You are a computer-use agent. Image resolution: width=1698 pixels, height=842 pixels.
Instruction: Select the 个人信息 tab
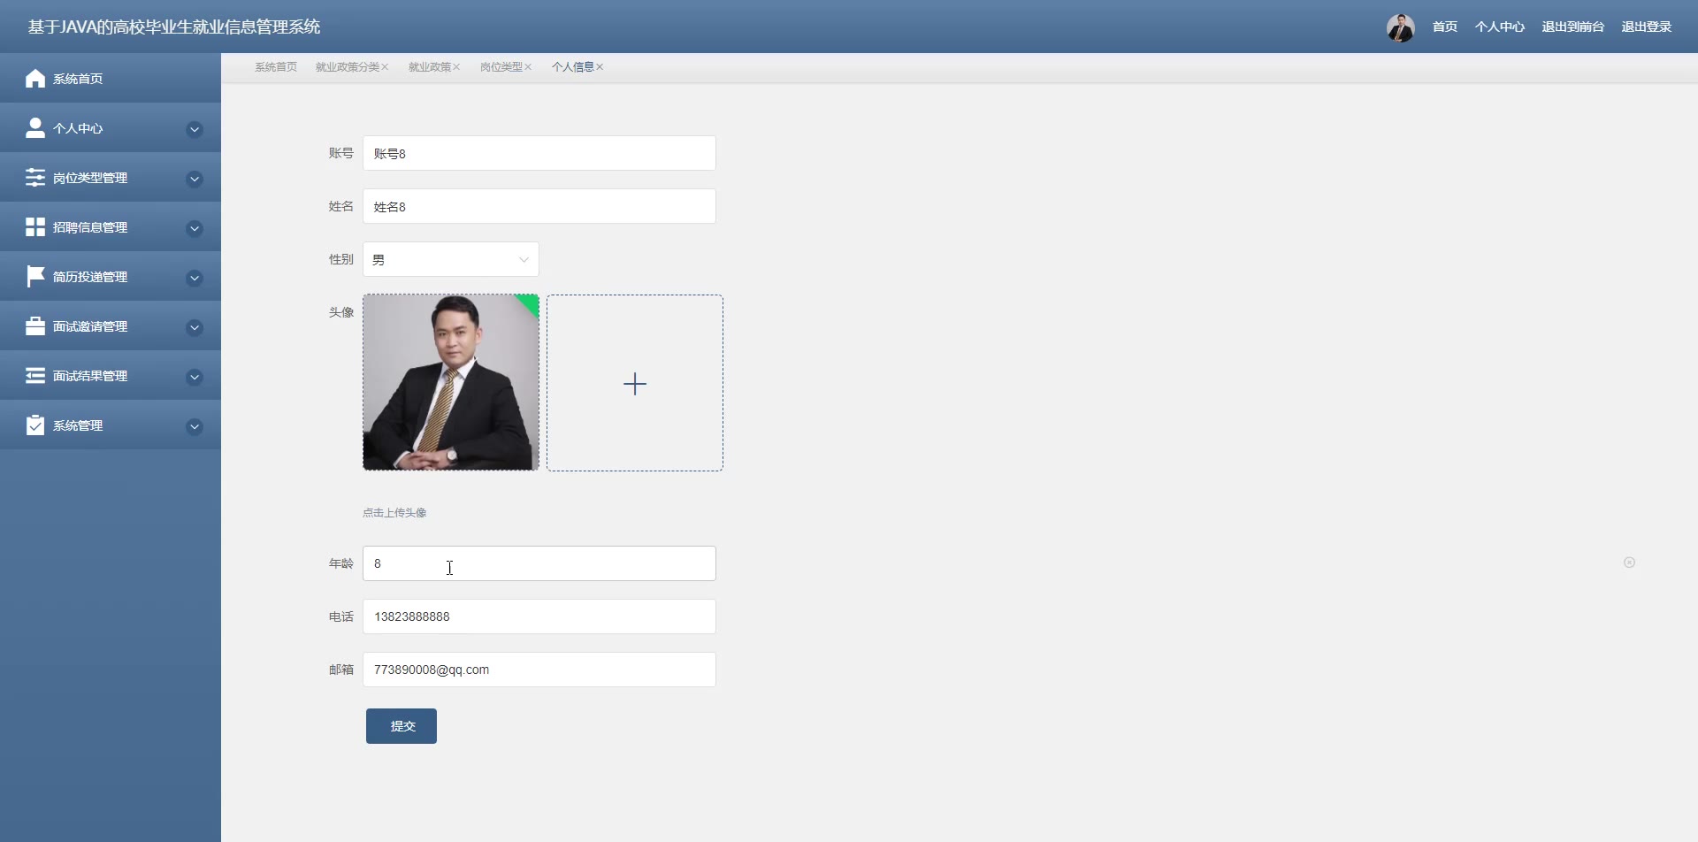click(x=573, y=67)
